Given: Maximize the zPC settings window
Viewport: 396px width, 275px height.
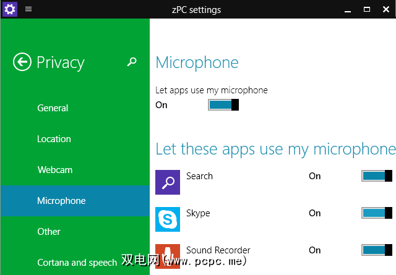Looking at the screenshot, I should [x=367, y=9].
